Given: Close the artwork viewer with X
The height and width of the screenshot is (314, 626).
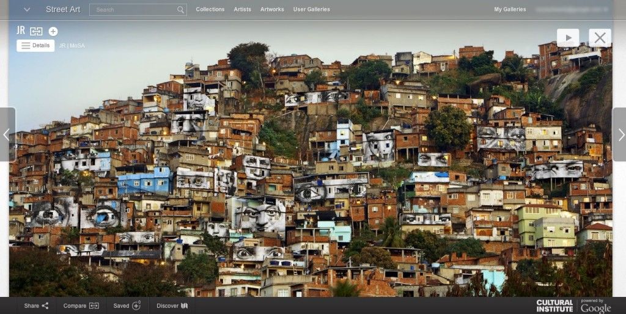Looking at the screenshot, I should coord(600,38).
